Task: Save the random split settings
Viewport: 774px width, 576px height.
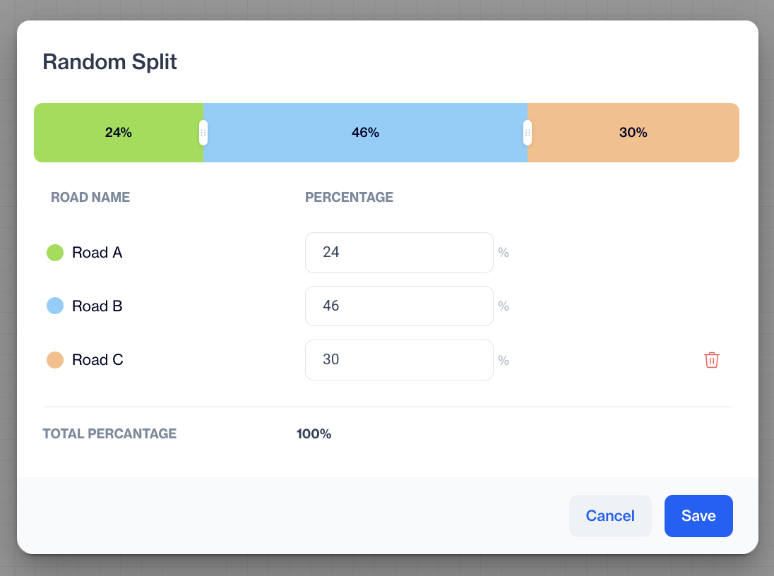Action: tap(698, 516)
